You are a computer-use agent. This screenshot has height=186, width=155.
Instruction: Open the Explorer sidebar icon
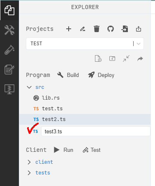pyautogui.click(x=9, y=10)
